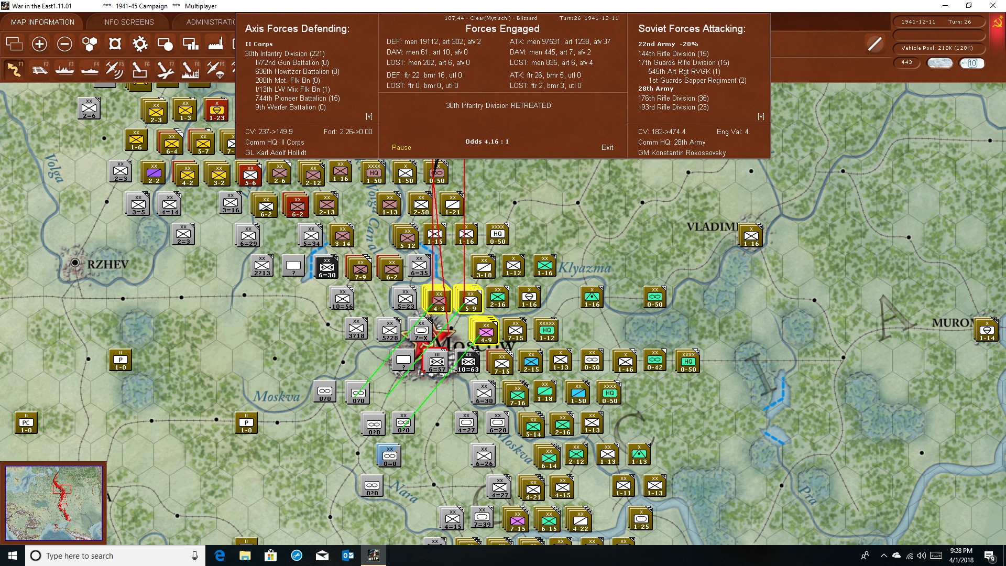Screen dimensions: 1006x566
Task: Select highlighted yellow 4-3 unit stack
Action: point(438,300)
